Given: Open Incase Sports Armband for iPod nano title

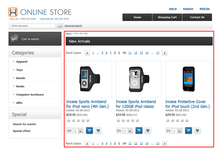Looking at the screenshot, I should (x=88, y=104).
